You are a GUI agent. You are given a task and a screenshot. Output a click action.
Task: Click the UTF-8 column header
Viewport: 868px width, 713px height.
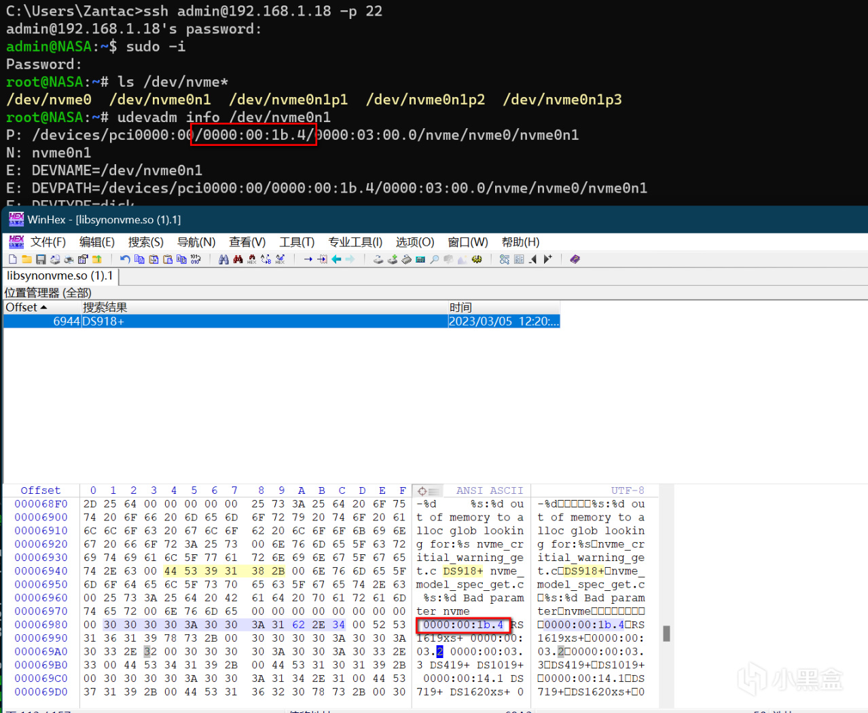[628, 490]
